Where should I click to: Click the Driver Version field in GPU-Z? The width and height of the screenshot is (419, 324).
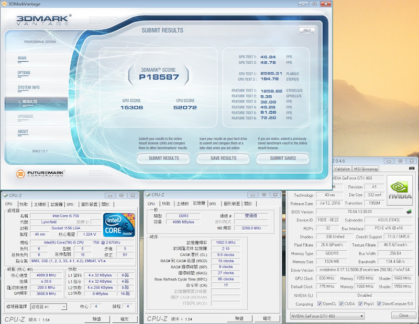click(x=364, y=270)
